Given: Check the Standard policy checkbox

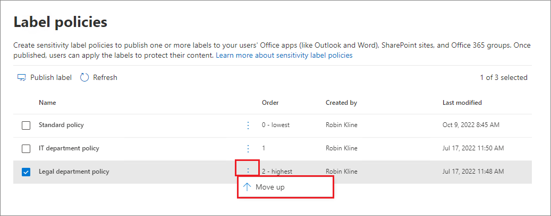Looking at the screenshot, I should point(26,126).
